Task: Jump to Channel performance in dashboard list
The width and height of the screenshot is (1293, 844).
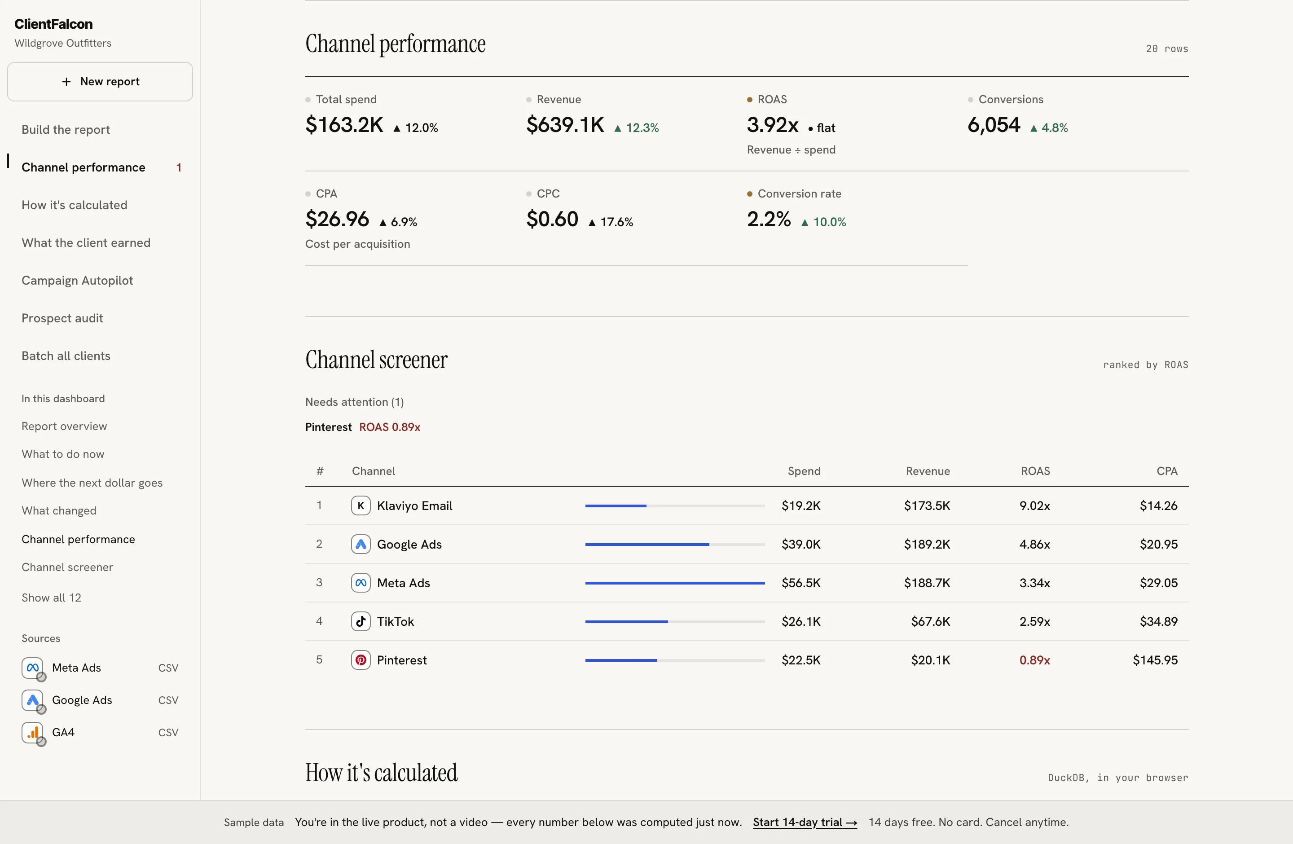Action: tap(78, 539)
